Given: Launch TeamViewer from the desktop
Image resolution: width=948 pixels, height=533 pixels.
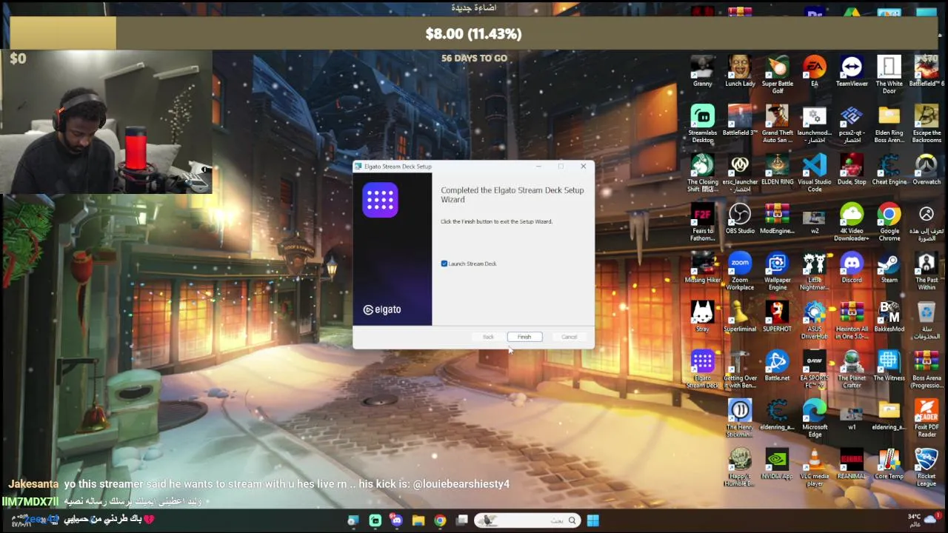Looking at the screenshot, I should pos(852,71).
